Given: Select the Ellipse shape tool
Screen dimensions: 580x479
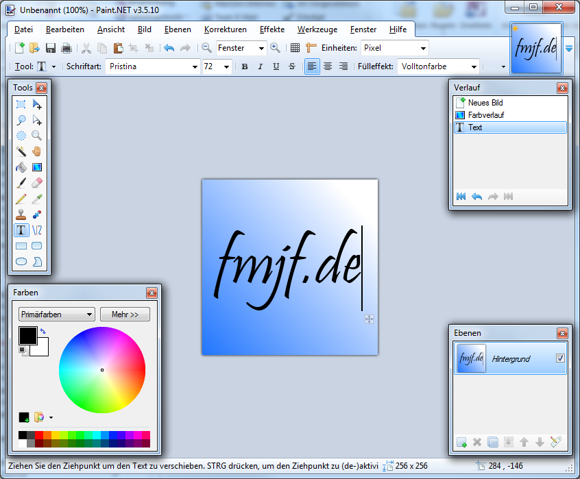Looking at the screenshot, I should point(21,262).
